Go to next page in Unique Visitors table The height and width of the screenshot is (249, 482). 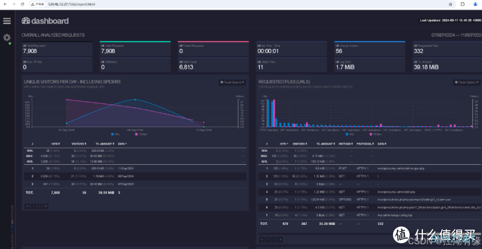tap(40, 206)
